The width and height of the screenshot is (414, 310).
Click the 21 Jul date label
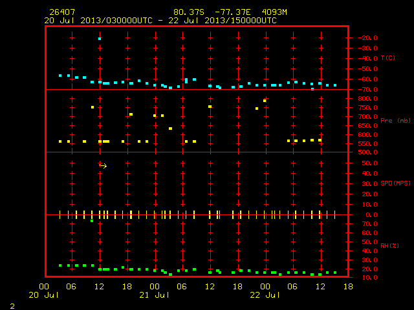(x=155, y=295)
